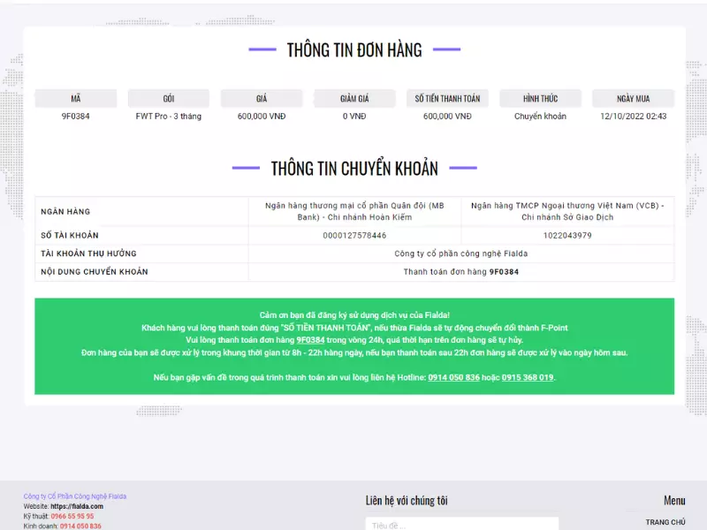Click the HÌNH THỨC column header

point(540,98)
